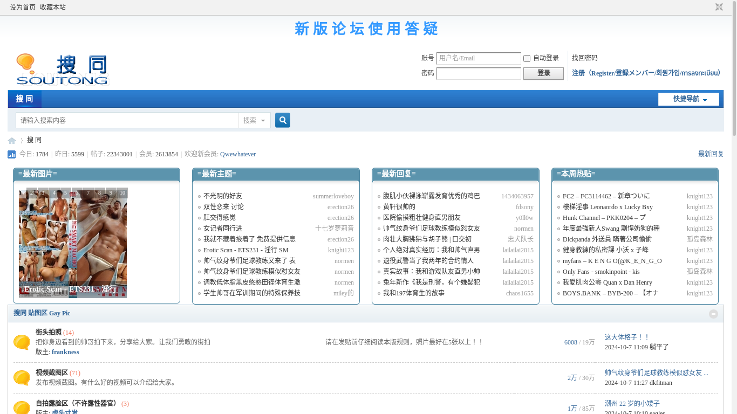The width and height of the screenshot is (737, 414).
Task: Open thread myfans – K E N G O
Action: 612,261
